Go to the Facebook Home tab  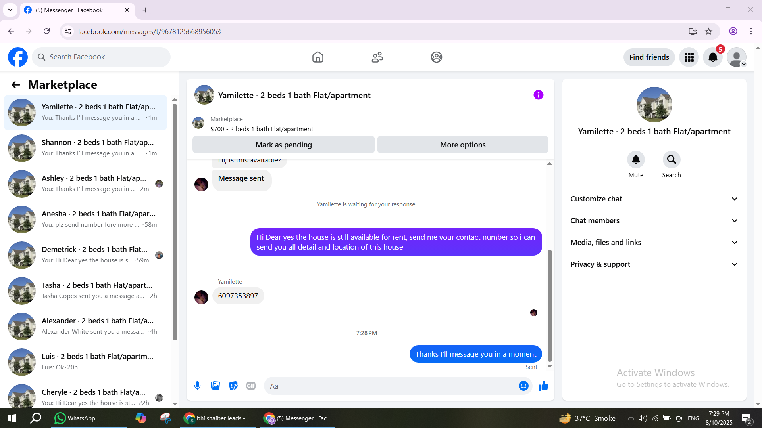coord(317,57)
